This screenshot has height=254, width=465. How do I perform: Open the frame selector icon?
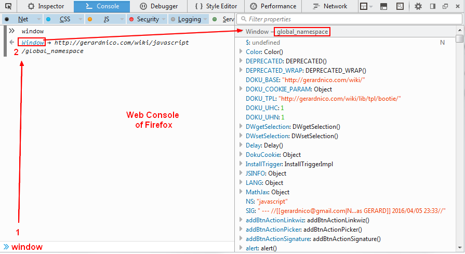(x=366, y=6)
